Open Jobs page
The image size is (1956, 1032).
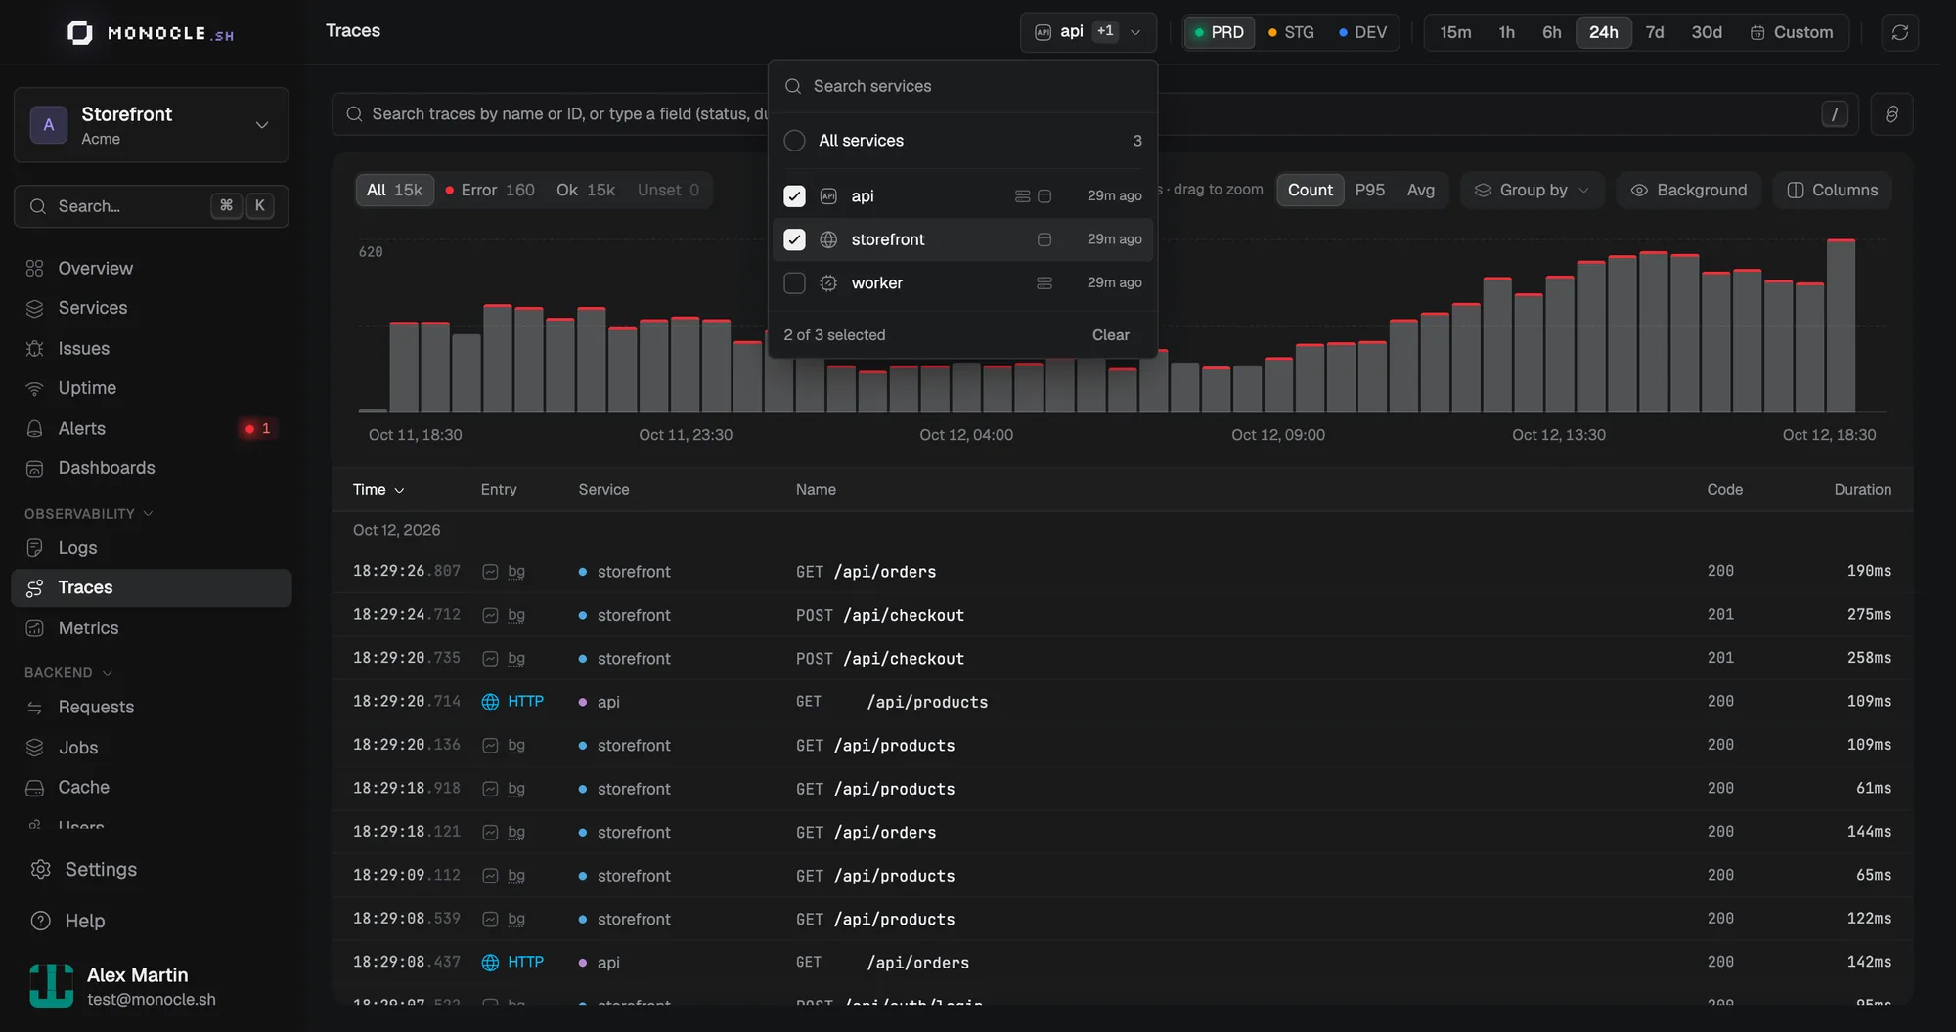(x=152, y=748)
